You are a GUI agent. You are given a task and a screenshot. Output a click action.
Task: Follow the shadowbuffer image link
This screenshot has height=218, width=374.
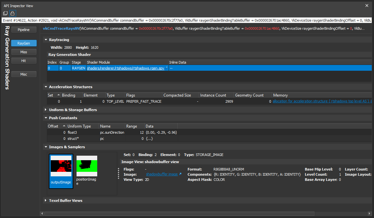point(162,174)
